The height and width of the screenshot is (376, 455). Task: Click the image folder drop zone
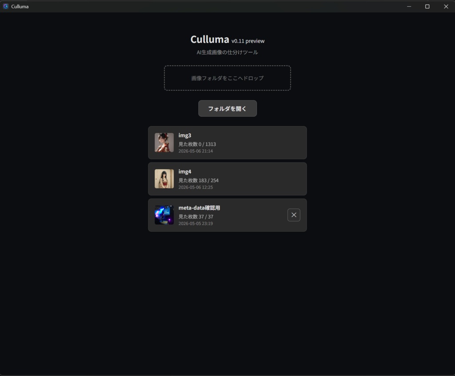click(x=227, y=78)
